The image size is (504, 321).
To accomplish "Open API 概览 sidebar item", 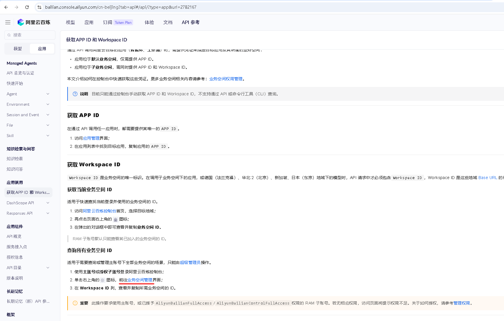I will [14, 236].
